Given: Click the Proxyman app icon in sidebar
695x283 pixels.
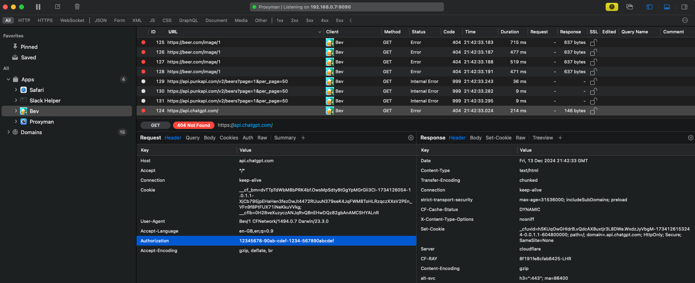Looking at the screenshot, I should click(x=24, y=122).
